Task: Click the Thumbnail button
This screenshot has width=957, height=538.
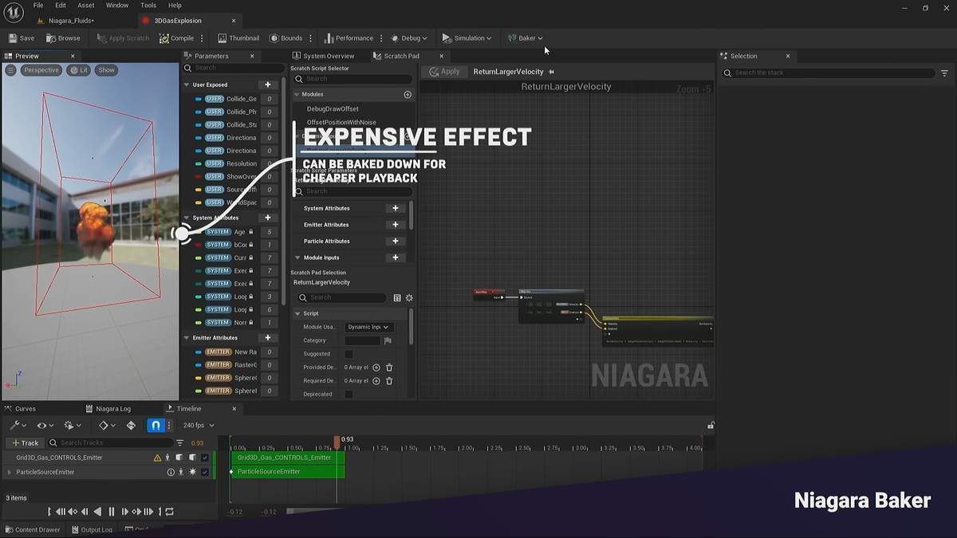Action: (x=238, y=38)
